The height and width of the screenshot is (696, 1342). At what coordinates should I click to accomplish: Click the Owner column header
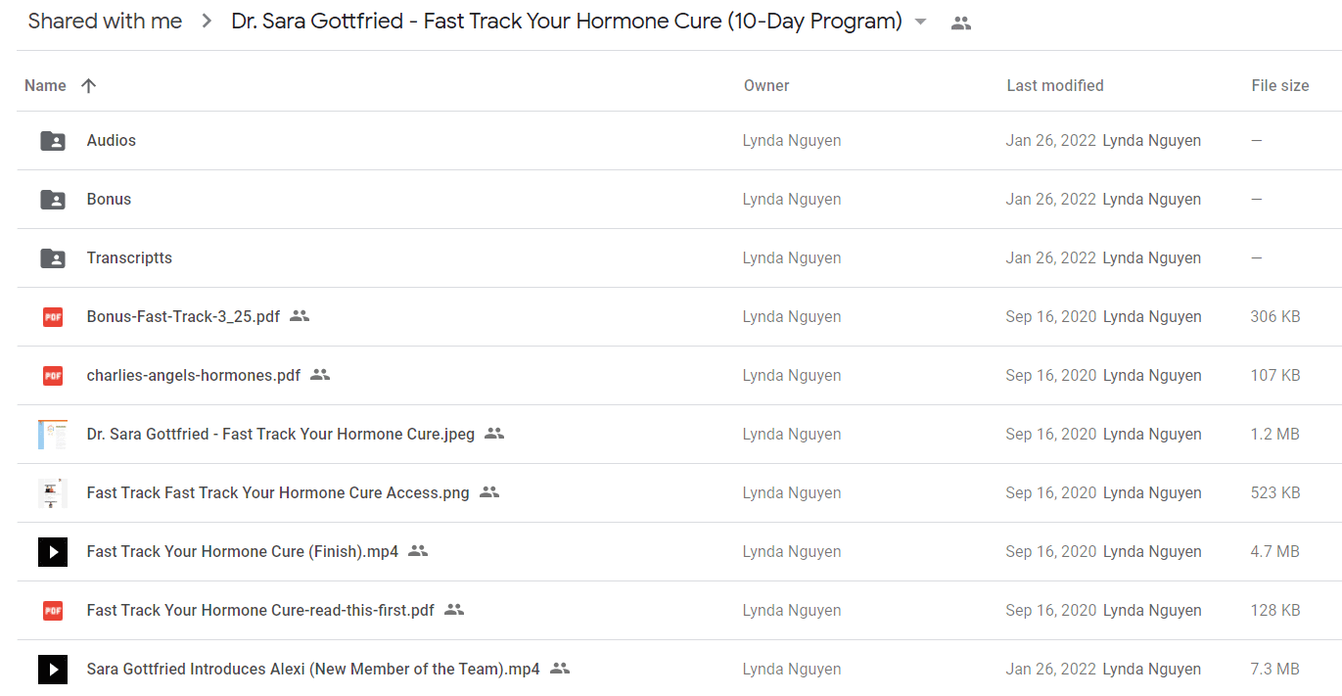click(766, 86)
